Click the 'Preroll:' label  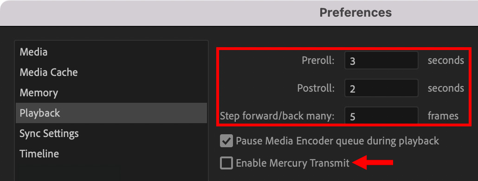318,61
